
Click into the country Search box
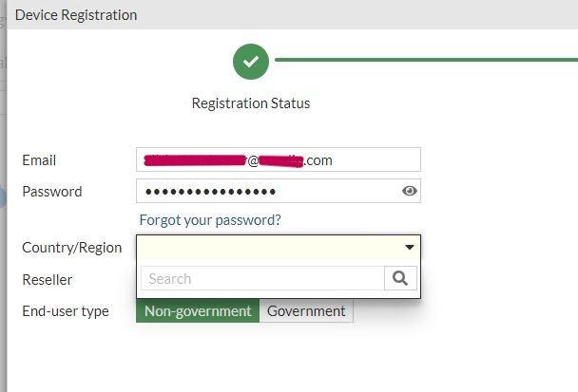click(x=262, y=278)
